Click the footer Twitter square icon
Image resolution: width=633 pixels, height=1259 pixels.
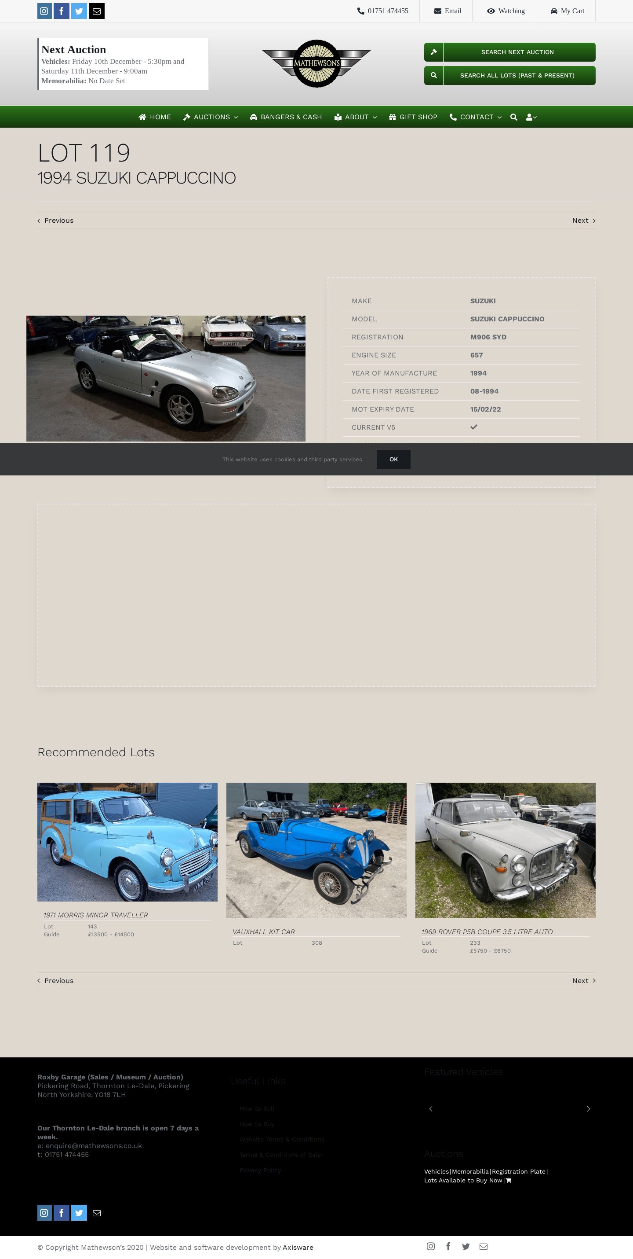(x=79, y=1213)
